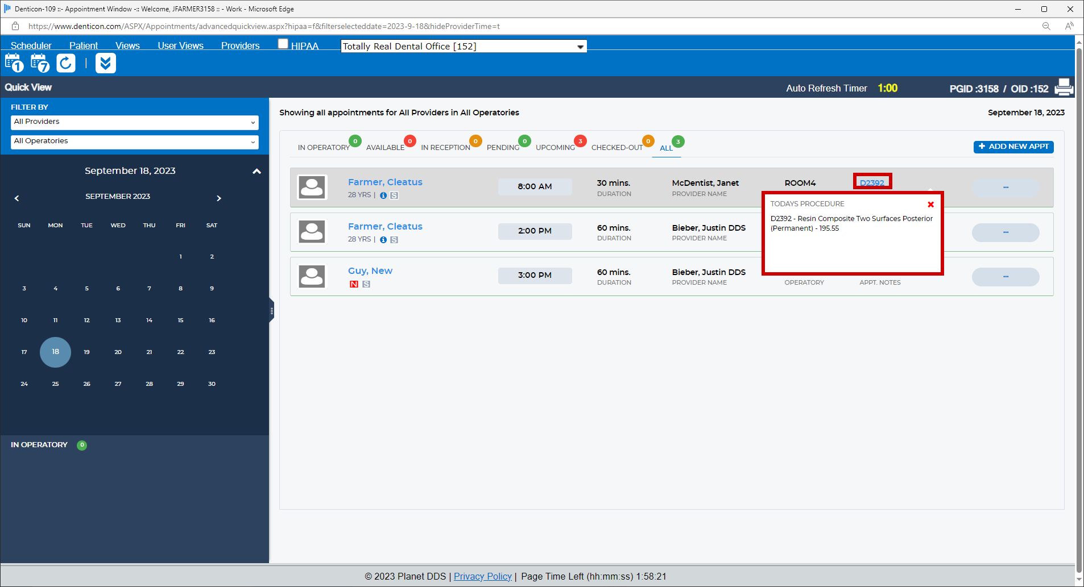Click the 8:00 AM Farmer patient avatar
Screen dimensions: 1084x587
(312, 187)
